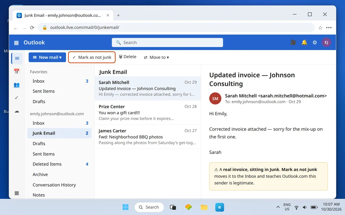Image resolution: width=345 pixels, height=215 pixels.
Task: Open Inbox under Favorites
Action: pyautogui.click(x=59, y=81)
